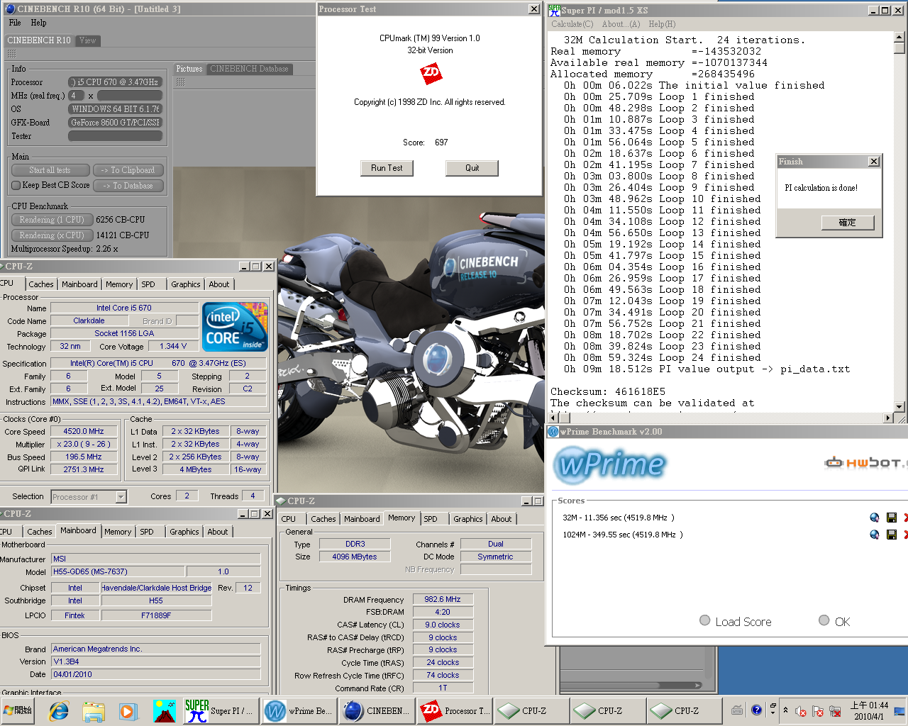This screenshot has height=726, width=908.
Task: Click the Super PI title bar icon
Action: 554,11
